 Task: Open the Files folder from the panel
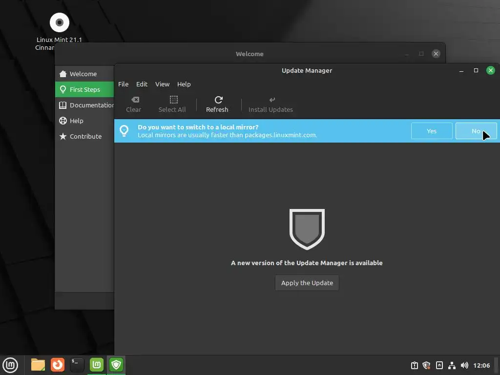38,365
